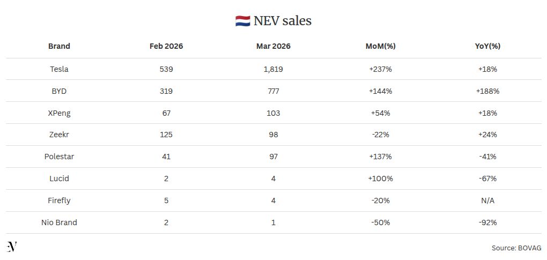Image resolution: width=547 pixels, height=260 pixels.
Task: Click the Feb 2026 column header
Action: (x=166, y=46)
